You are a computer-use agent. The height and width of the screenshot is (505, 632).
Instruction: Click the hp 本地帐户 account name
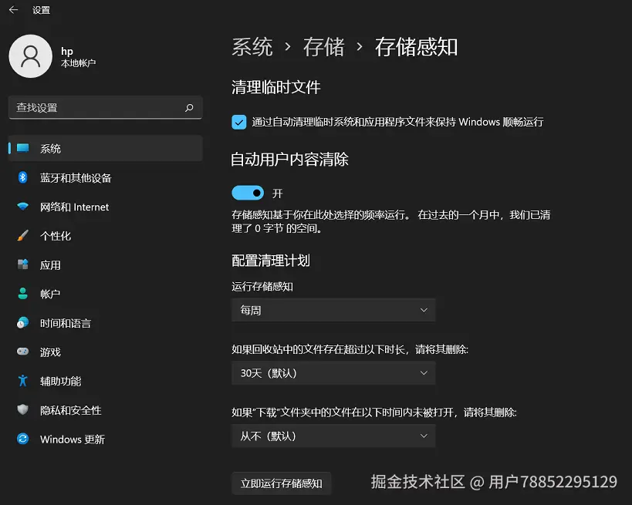point(78,57)
